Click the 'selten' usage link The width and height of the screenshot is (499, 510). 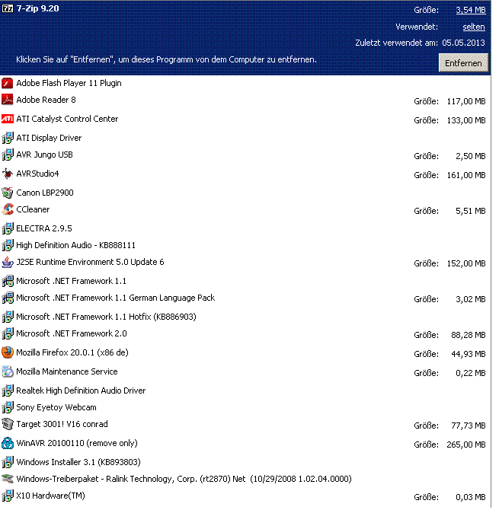(474, 27)
